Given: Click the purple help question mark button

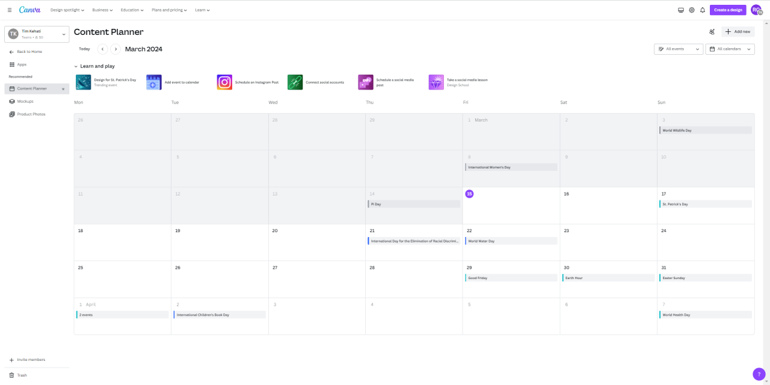Looking at the screenshot, I should [x=759, y=374].
